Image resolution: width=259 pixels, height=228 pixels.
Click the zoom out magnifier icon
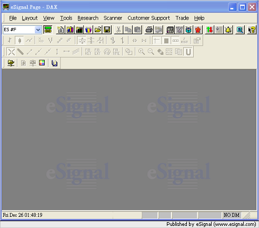coord(151,52)
